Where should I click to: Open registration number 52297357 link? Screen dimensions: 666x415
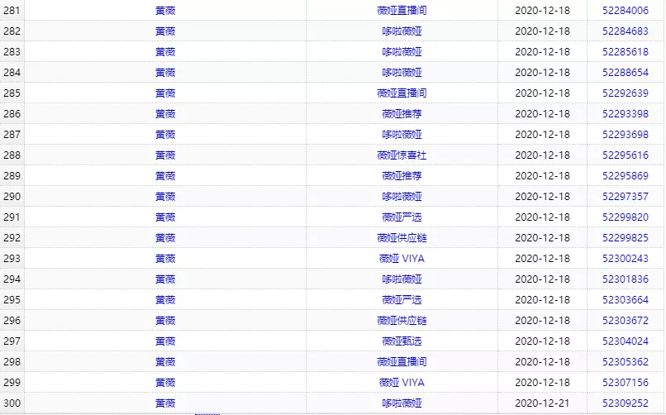626,197
